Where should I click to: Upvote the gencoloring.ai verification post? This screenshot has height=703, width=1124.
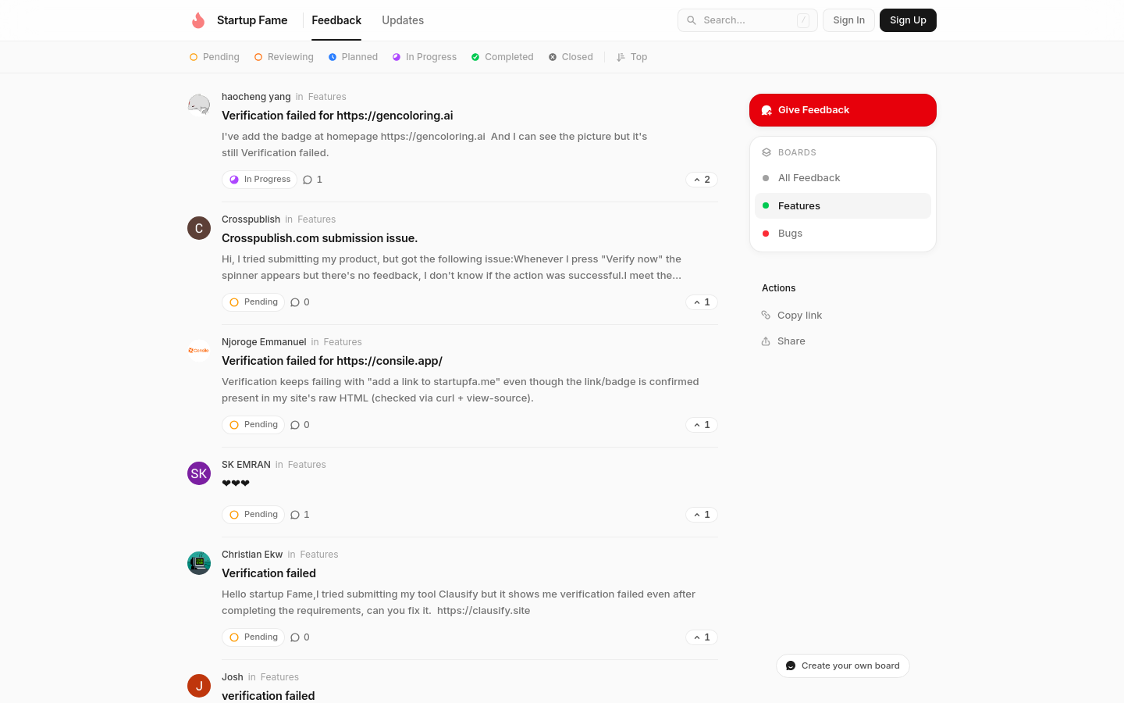click(702, 180)
